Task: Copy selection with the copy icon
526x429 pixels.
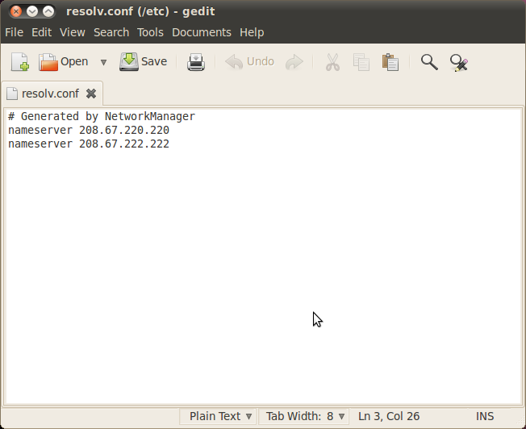Action: (361, 62)
